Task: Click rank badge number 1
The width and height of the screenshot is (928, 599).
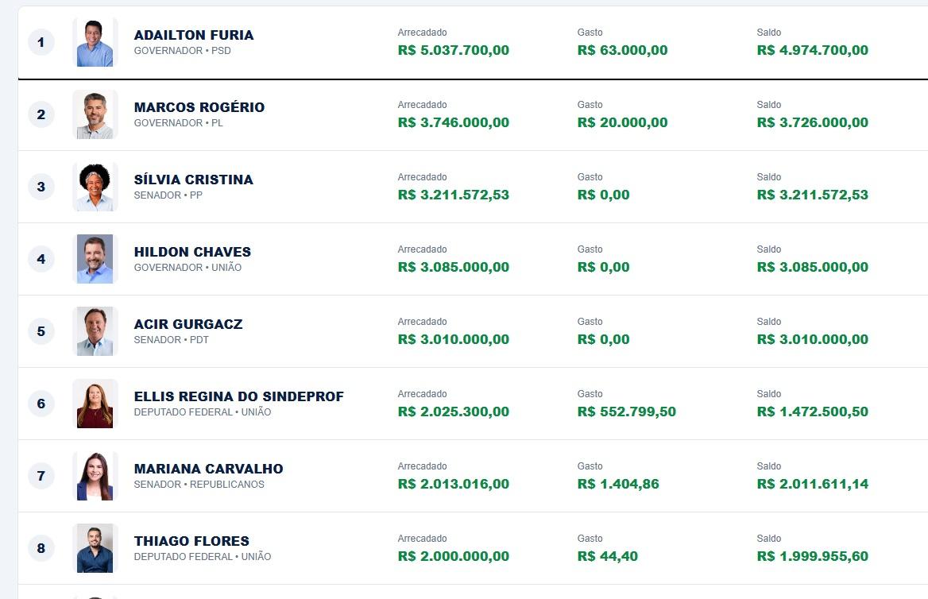Action: pyautogui.click(x=41, y=42)
